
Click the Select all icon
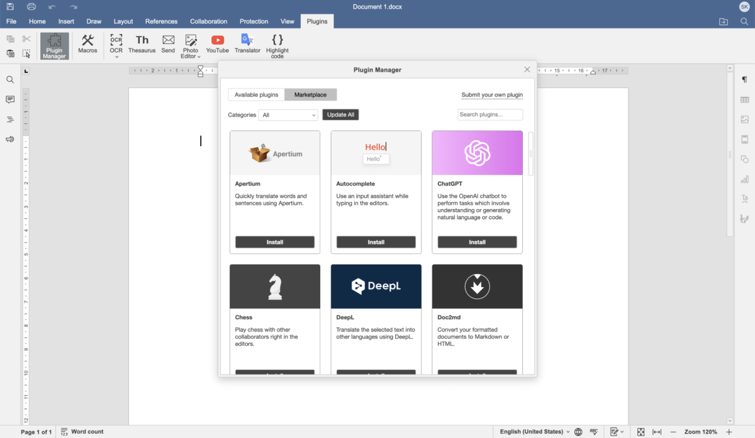tap(26, 53)
